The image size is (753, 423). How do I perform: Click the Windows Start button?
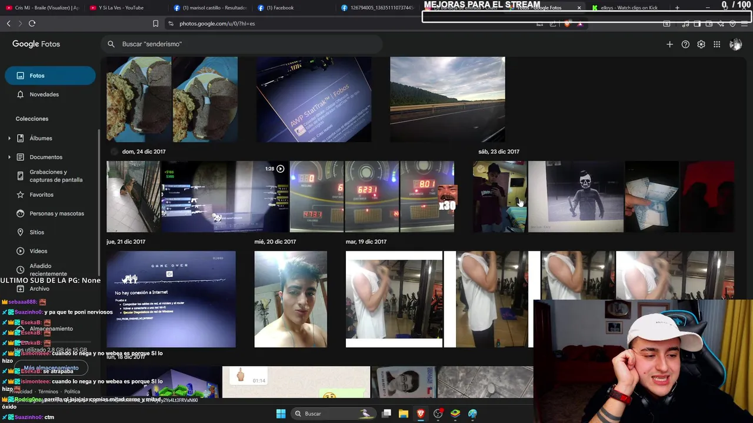281,414
